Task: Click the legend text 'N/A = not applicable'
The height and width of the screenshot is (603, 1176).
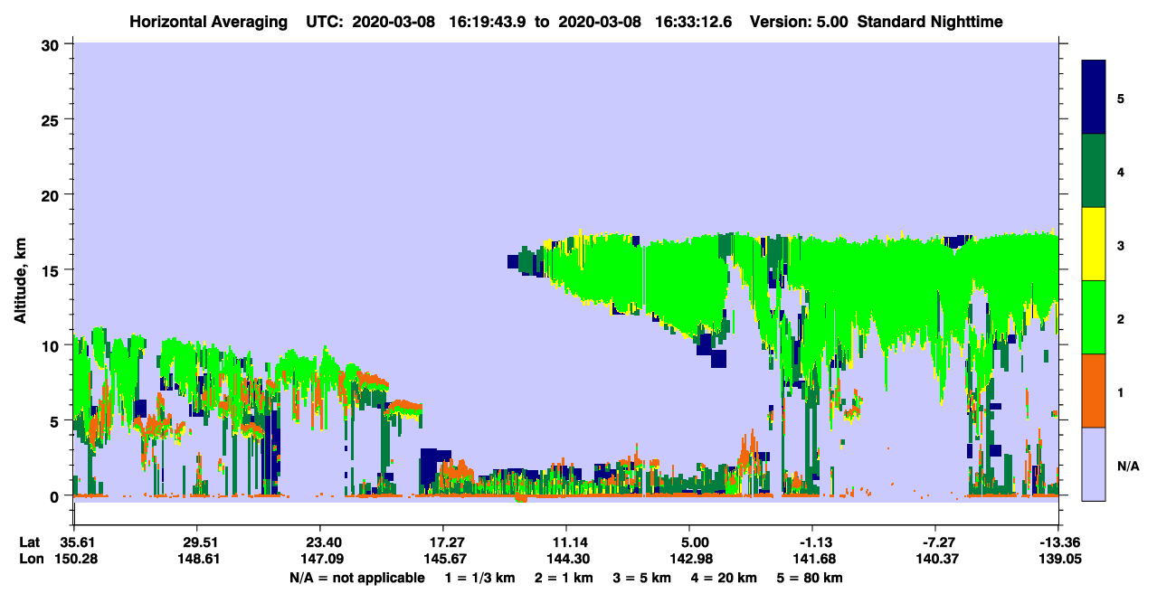Action: [356, 578]
